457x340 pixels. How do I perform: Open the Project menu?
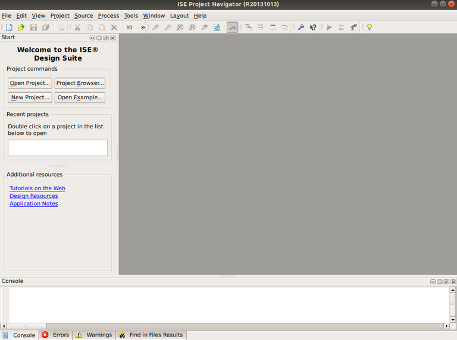tap(60, 15)
